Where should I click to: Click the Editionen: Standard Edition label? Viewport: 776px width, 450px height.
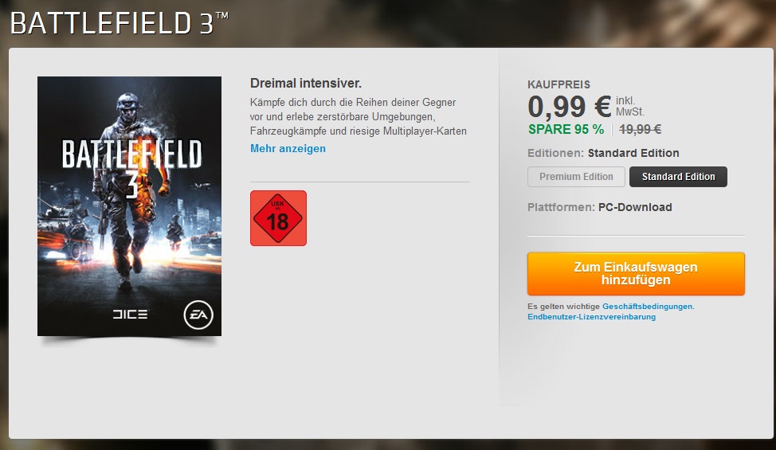pyautogui.click(x=603, y=153)
